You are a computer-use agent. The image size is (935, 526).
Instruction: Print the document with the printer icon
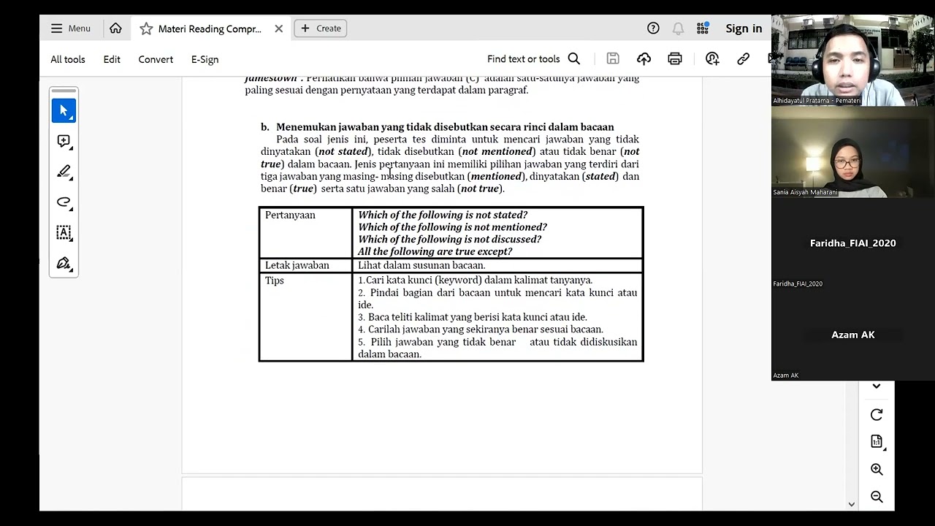[x=674, y=59]
